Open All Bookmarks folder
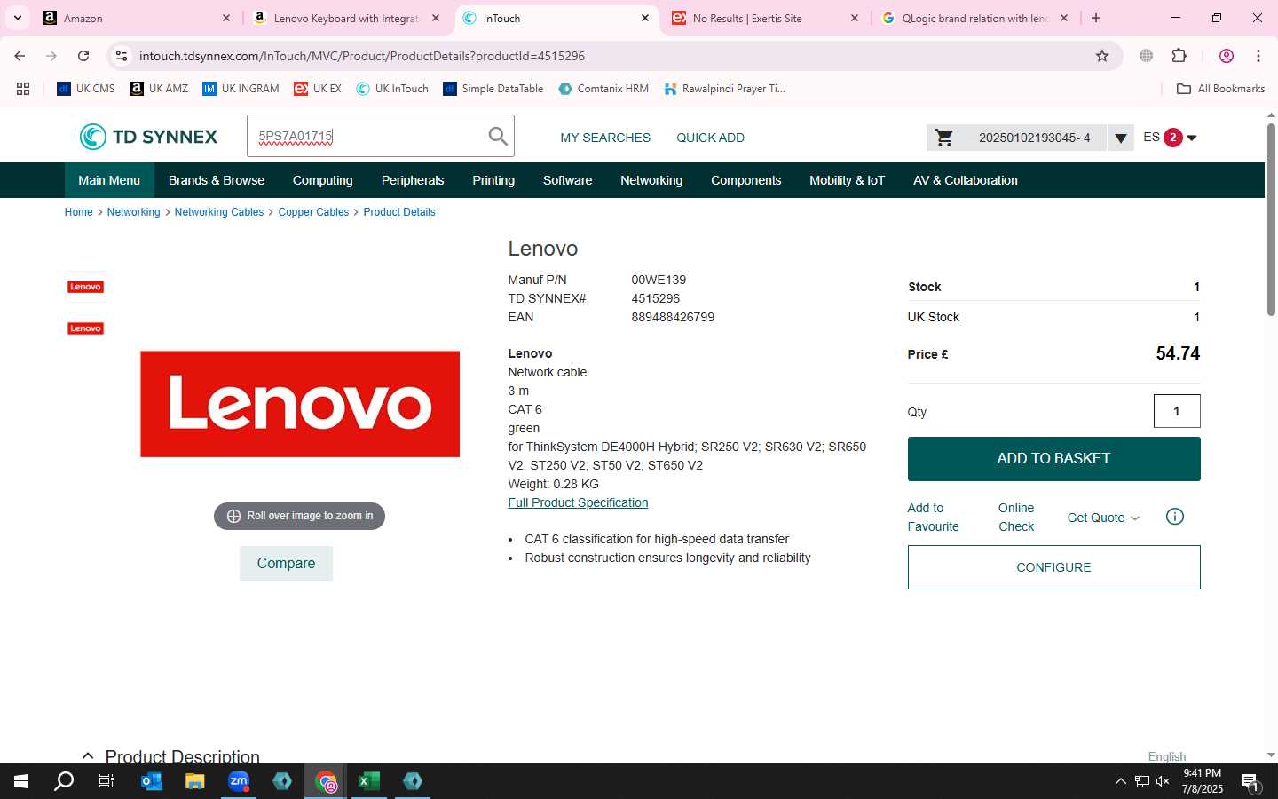The width and height of the screenshot is (1278, 799). (1221, 89)
